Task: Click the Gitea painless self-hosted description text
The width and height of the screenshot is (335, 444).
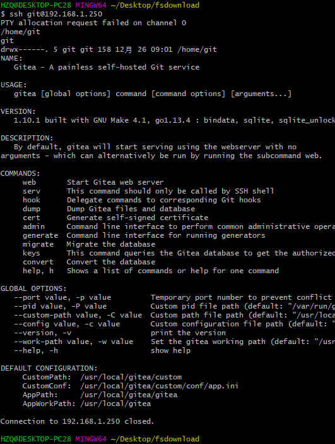Action: click(107, 67)
